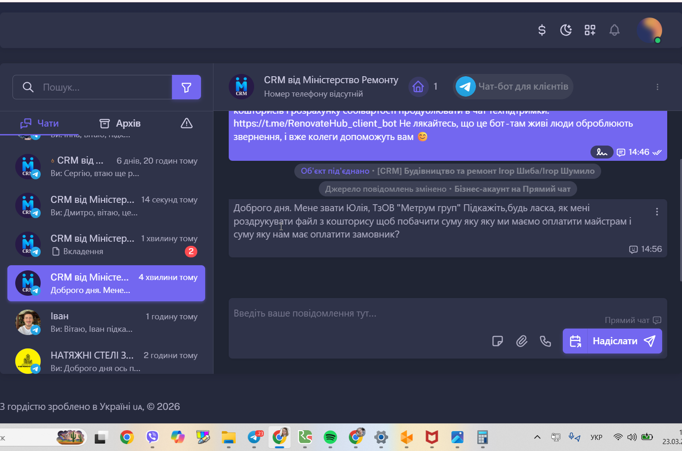The width and height of the screenshot is (682, 451).
Task: Open the RenovateHub_client_bot link
Action: (x=315, y=123)
